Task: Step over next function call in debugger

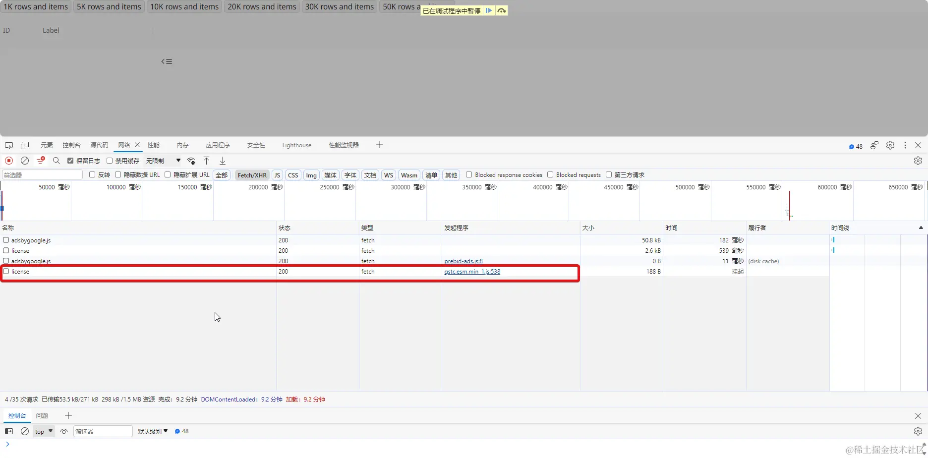Action: click(501, 10)
